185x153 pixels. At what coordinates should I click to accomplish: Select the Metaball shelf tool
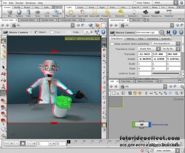(56, 13)
